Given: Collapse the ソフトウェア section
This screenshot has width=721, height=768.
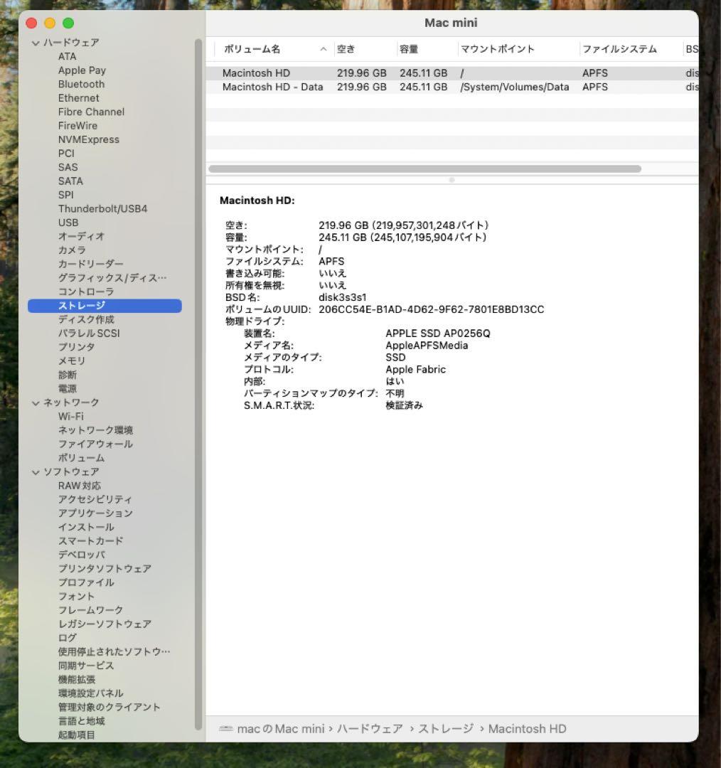Looking at the screenshot, I should pos(36,472).
